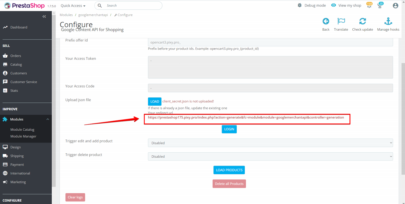The width and height of the screenshot is (405, 204).
Task: Click the LOAD button for json file
Action: click(155, 101)
